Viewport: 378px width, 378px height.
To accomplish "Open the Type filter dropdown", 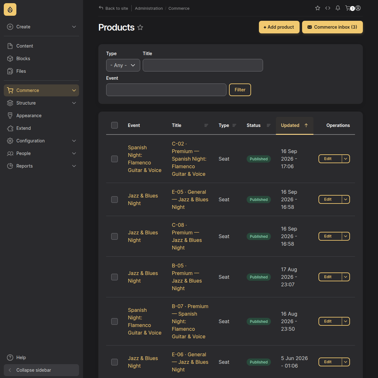I will coord(123,65).
